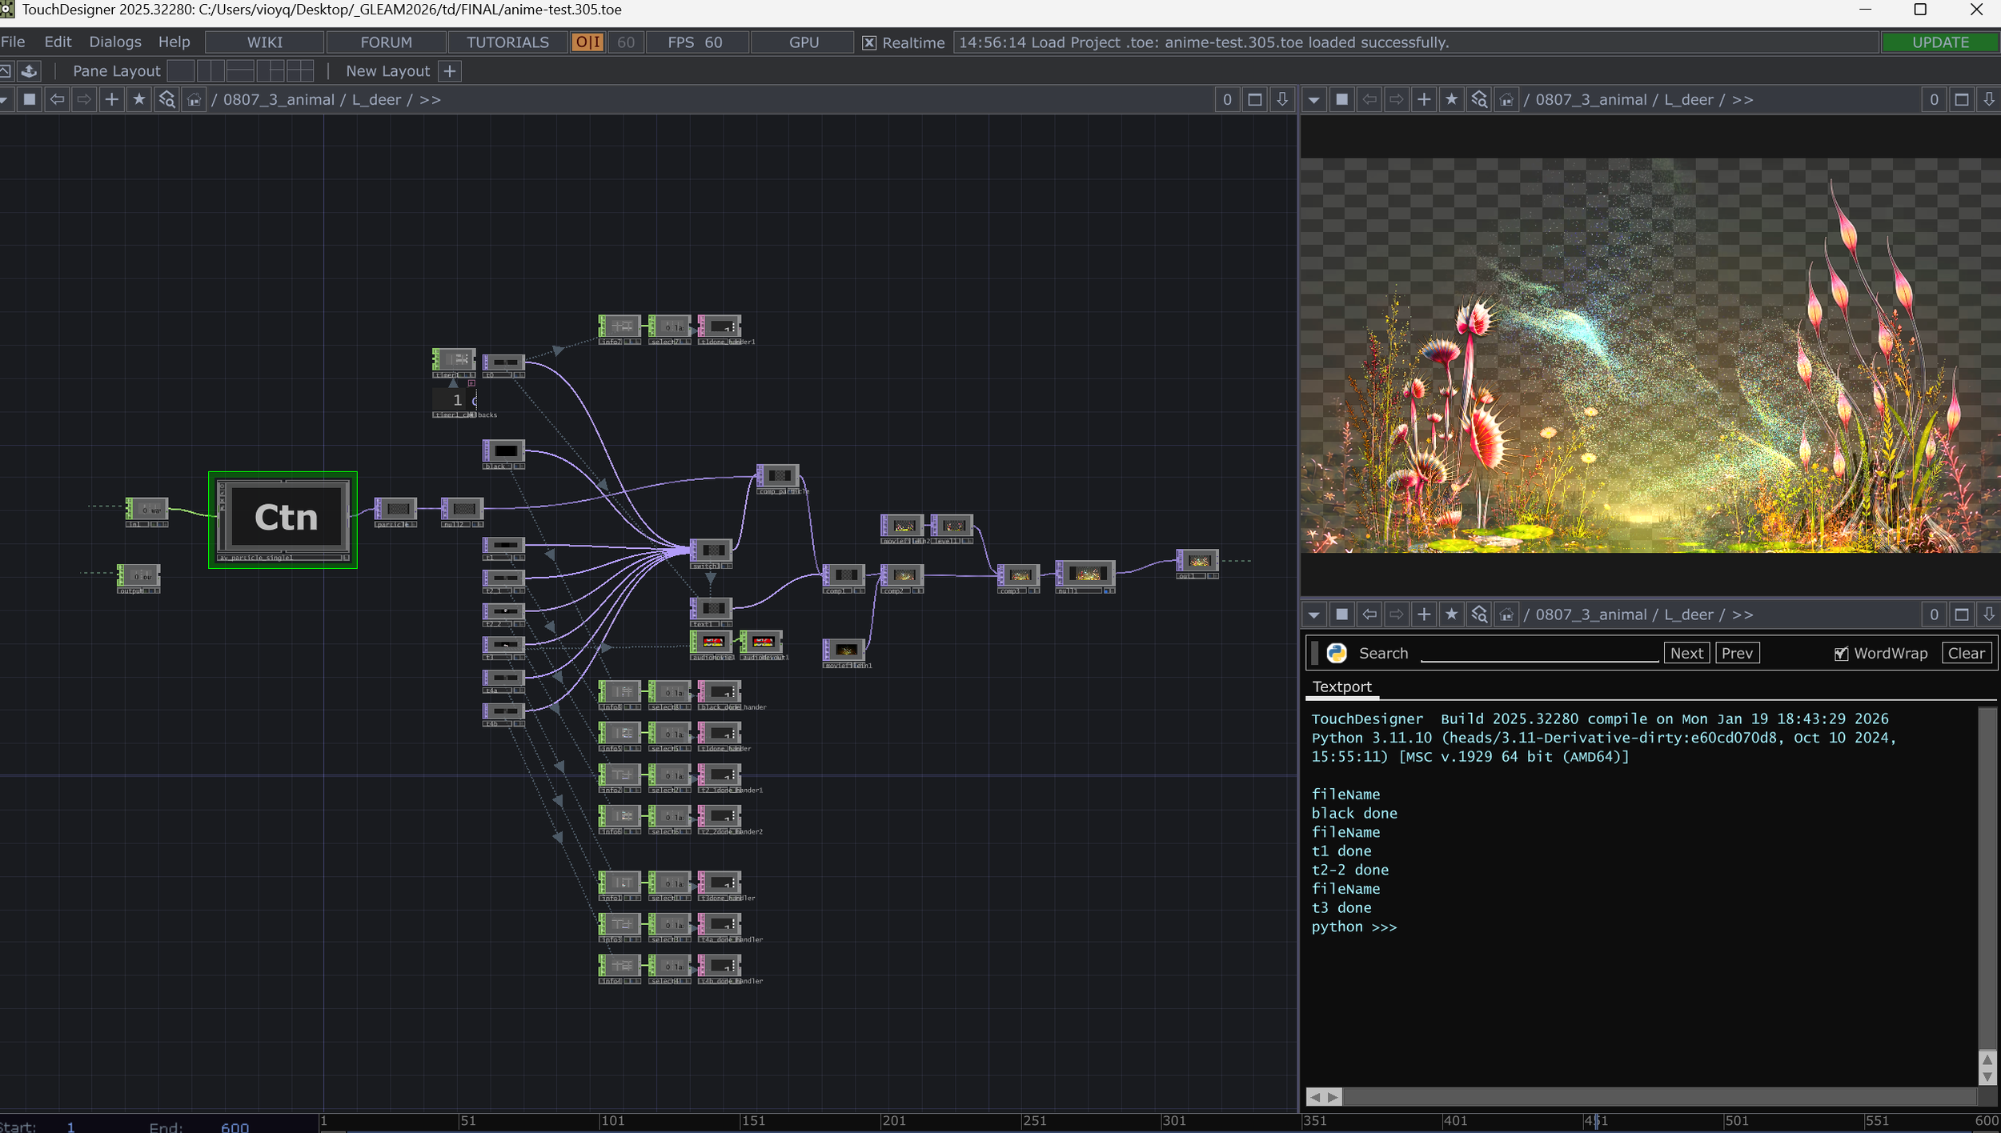The height and width of the screenshot is (1133, 2001).
Task: Toggle the O|I power playback button
Action: (587, 42)
